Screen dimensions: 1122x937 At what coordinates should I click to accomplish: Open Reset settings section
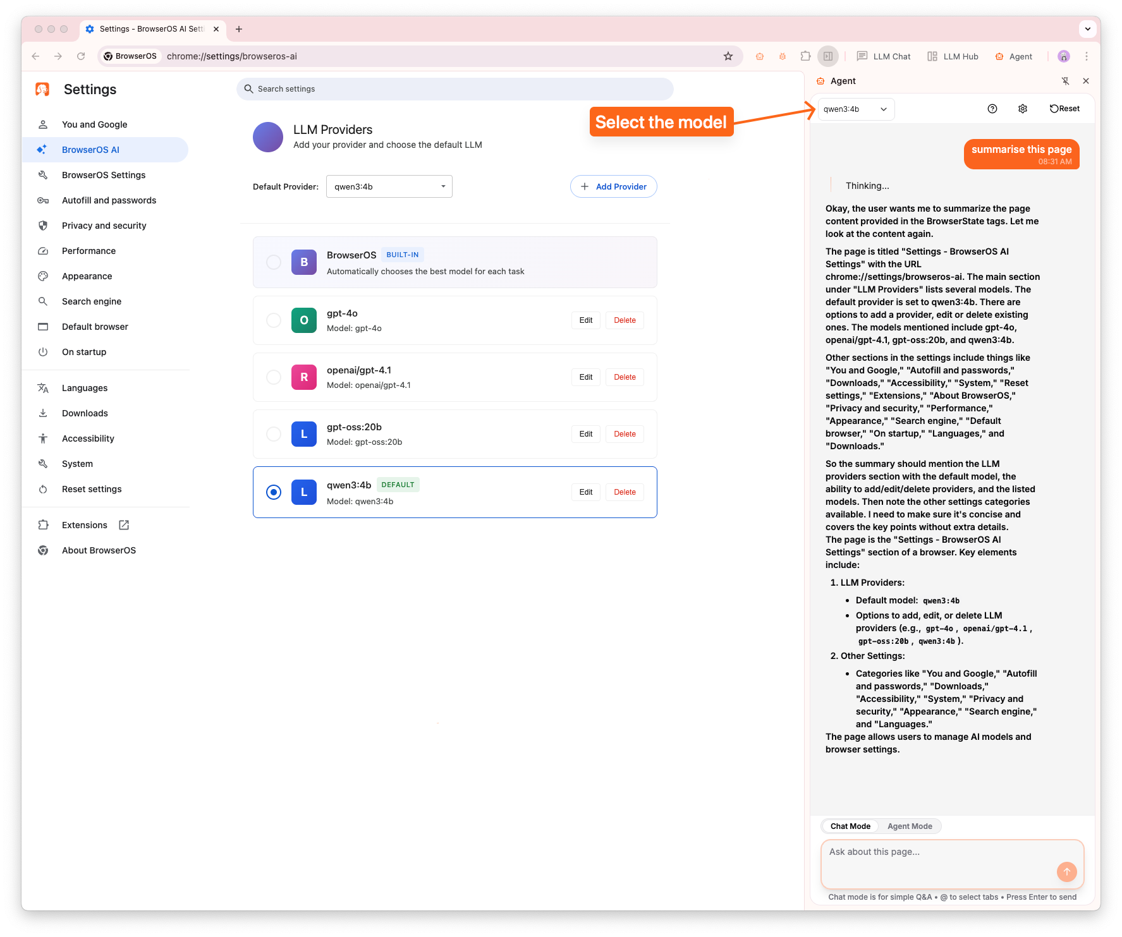coord(105,489)
